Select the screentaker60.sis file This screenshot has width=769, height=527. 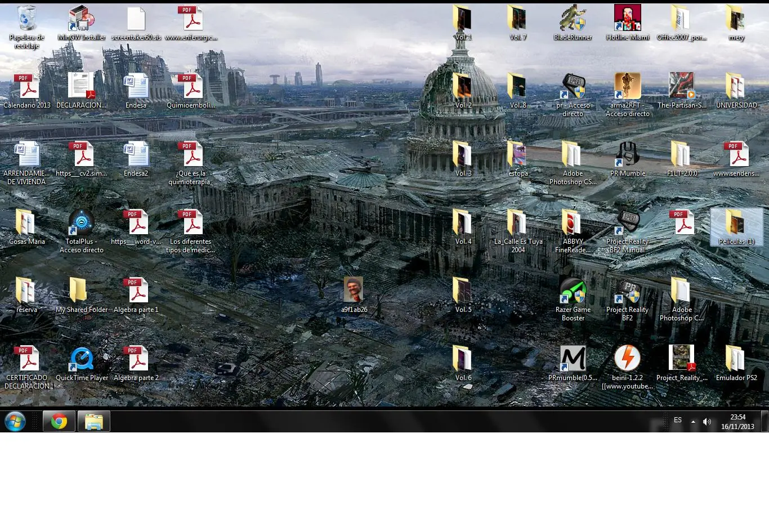pos(136,24)
